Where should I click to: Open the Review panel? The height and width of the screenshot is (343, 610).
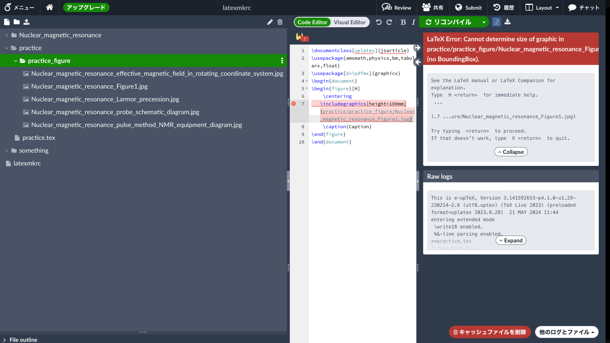pos(397,8)
